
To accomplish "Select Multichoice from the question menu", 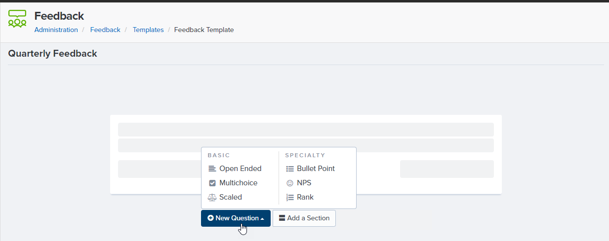I will click(238, 183).
